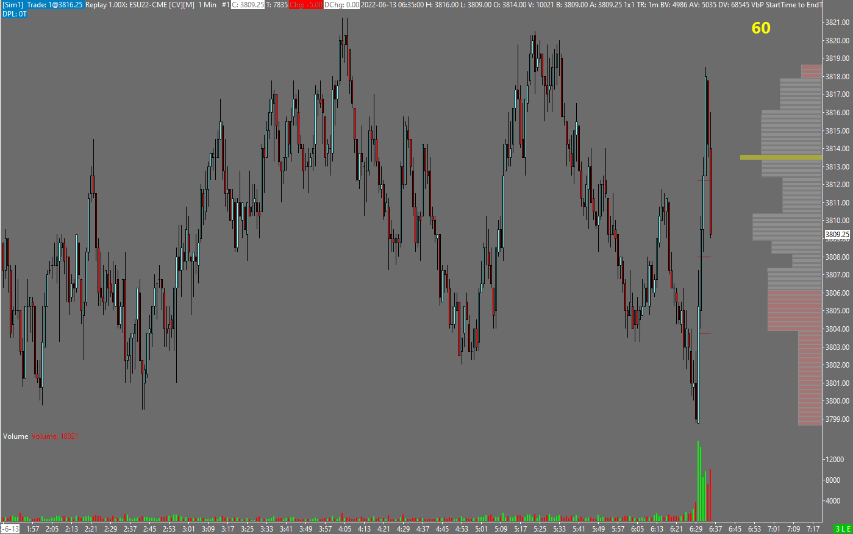Click the 7:17 time axis label
853x534 pixels.
(x=813, y=529)
